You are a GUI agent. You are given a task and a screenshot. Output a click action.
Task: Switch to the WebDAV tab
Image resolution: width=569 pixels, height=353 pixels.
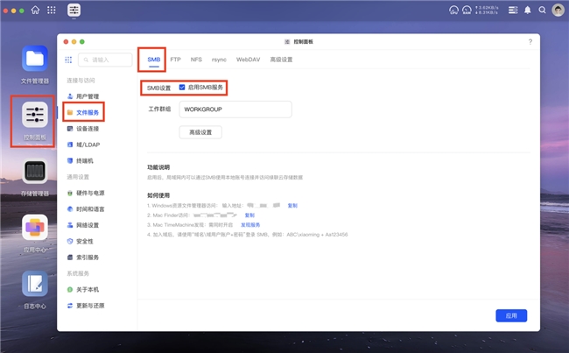pyautogui.click(x=249, y=60)
